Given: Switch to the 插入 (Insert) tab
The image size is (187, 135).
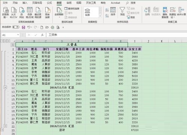Looking at the screenshot, I should click(25, 3).
